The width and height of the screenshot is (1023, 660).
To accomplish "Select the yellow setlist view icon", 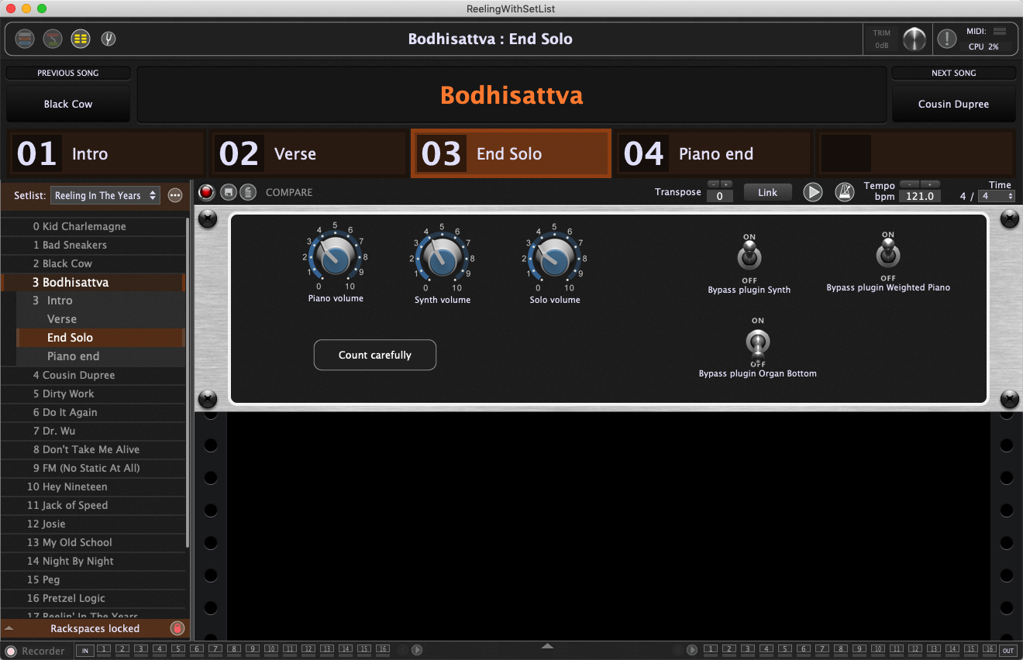I will pyautogui.click(x=81, y=39).
